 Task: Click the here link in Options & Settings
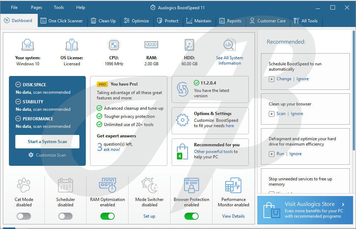(230, 126)
